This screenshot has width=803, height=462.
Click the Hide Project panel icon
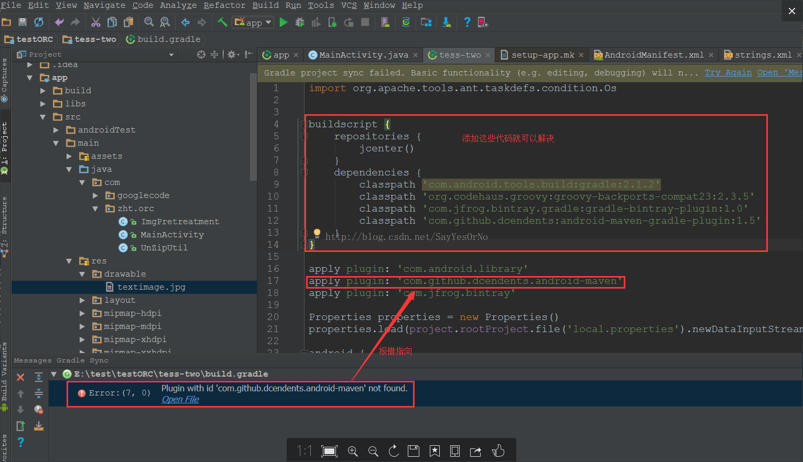(x=249, y=54)
